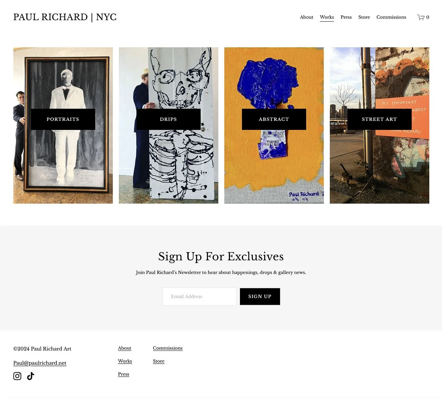Open the ABSTRACT gallery button
This screenshot has height=399, width=442.
pos(274,119)
